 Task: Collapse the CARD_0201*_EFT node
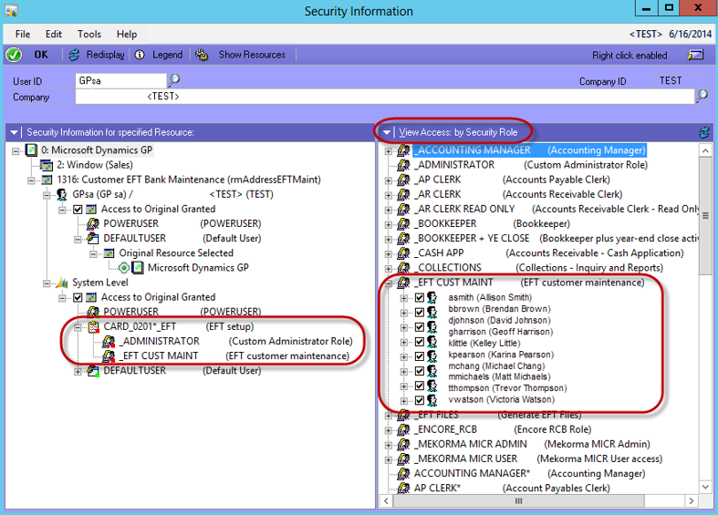(78, 327)
